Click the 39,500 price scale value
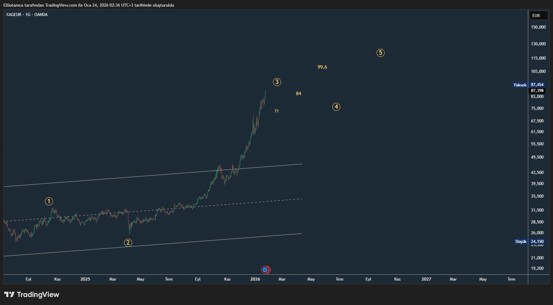Screen dimensions: 553x305 click(x=537, y=184)
